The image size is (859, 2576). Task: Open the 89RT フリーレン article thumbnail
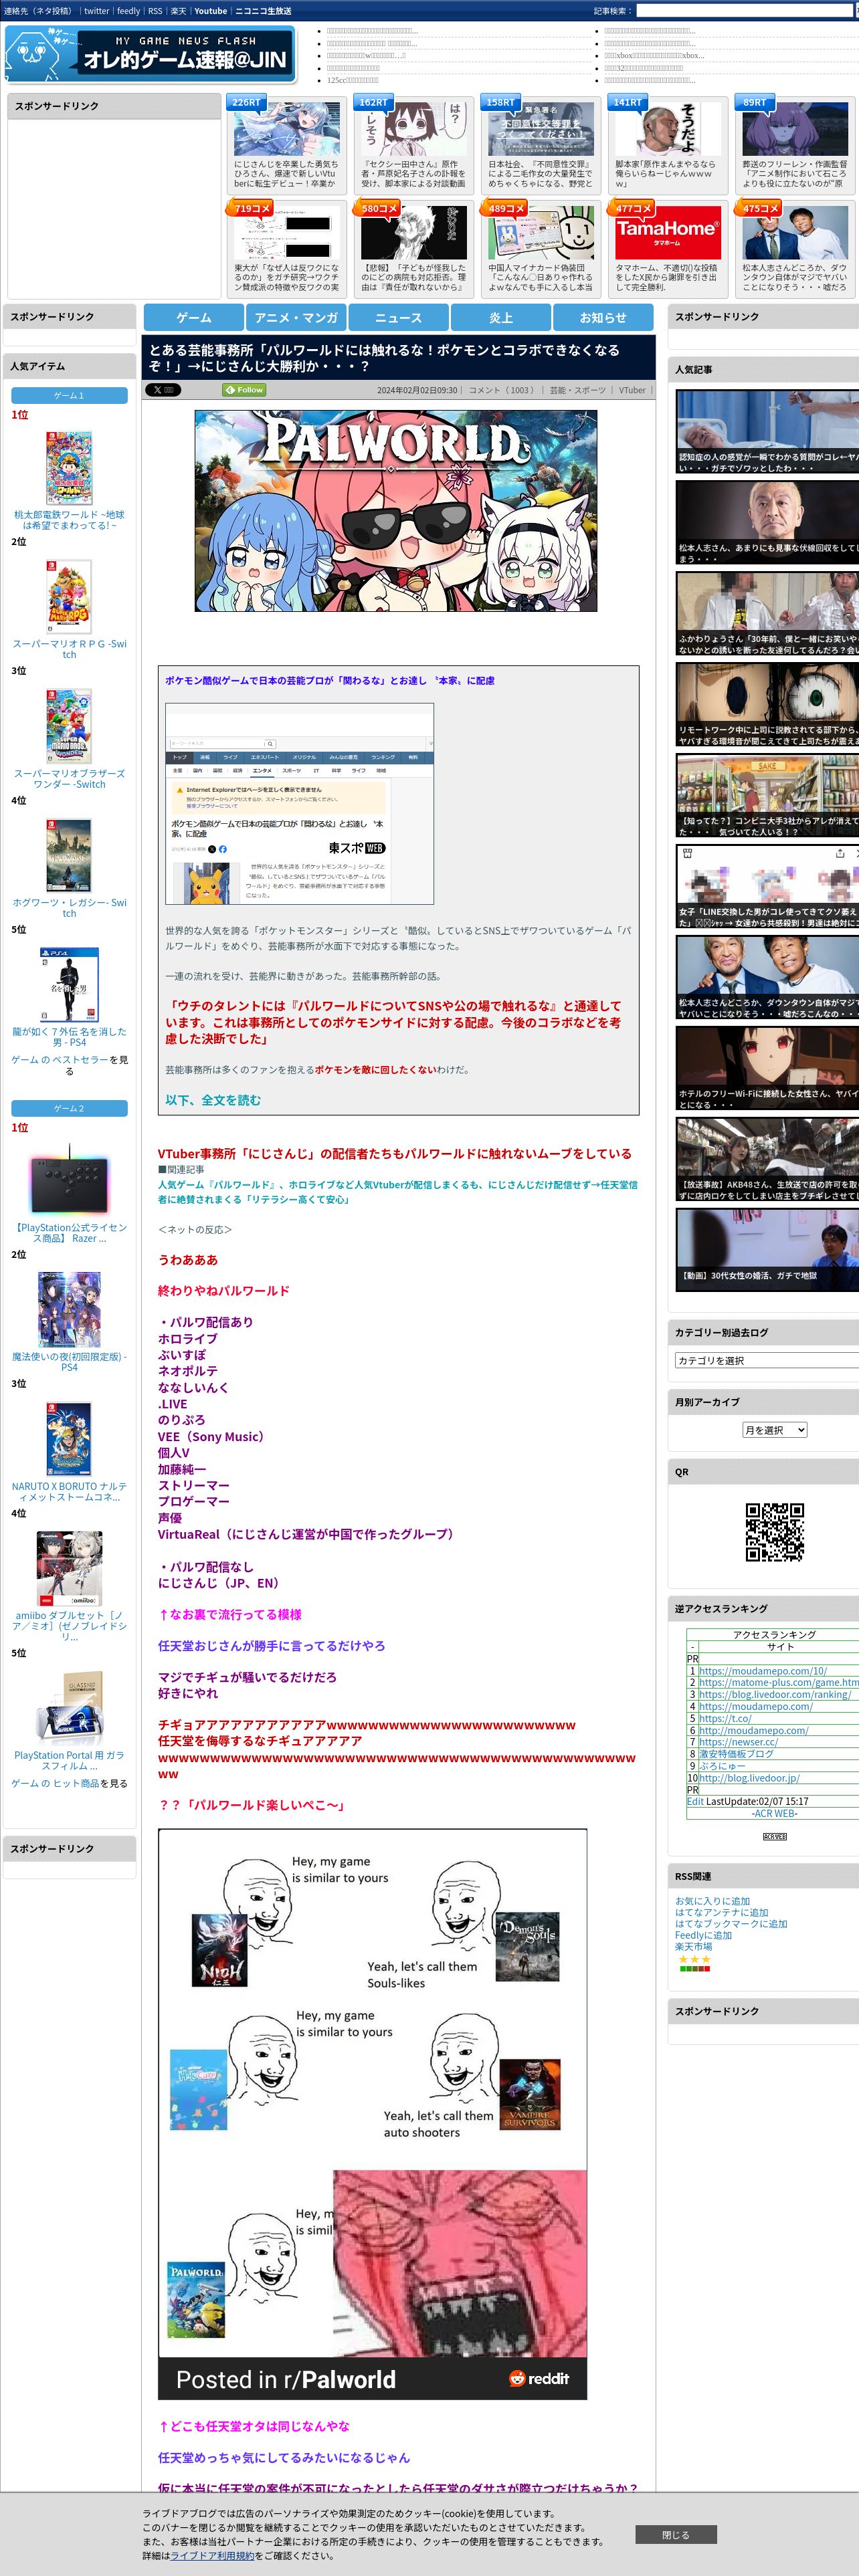click(794, 128)
